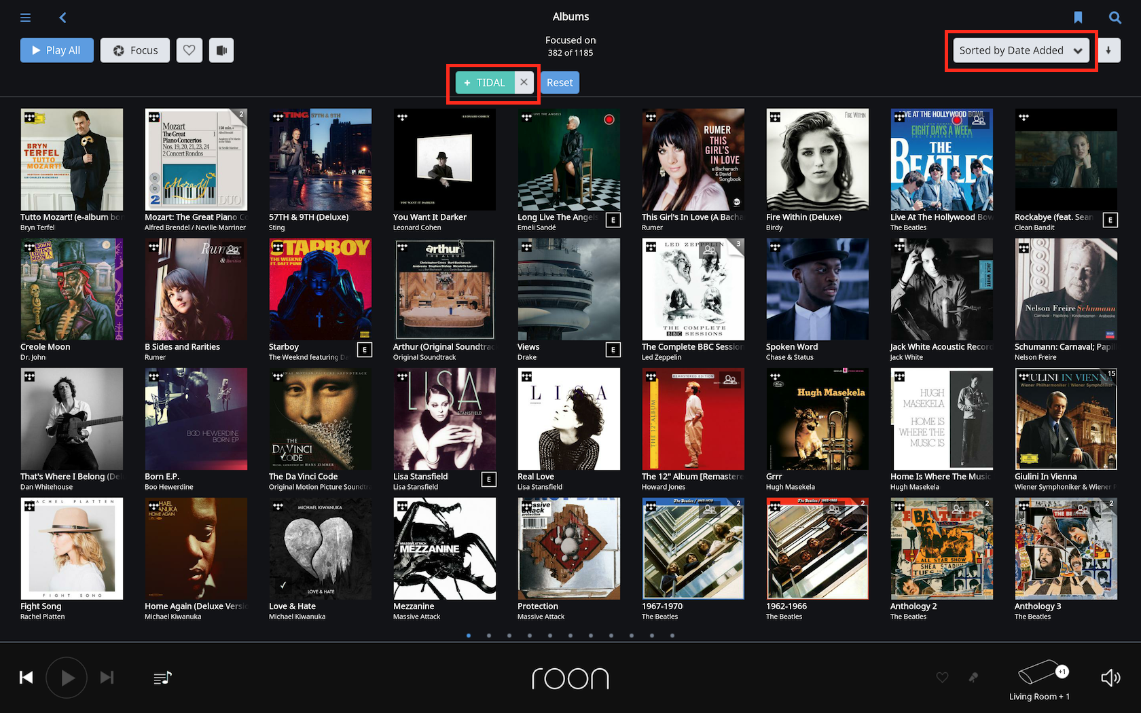
Task: Open the Fight Song album title
Action: point(41,606)
